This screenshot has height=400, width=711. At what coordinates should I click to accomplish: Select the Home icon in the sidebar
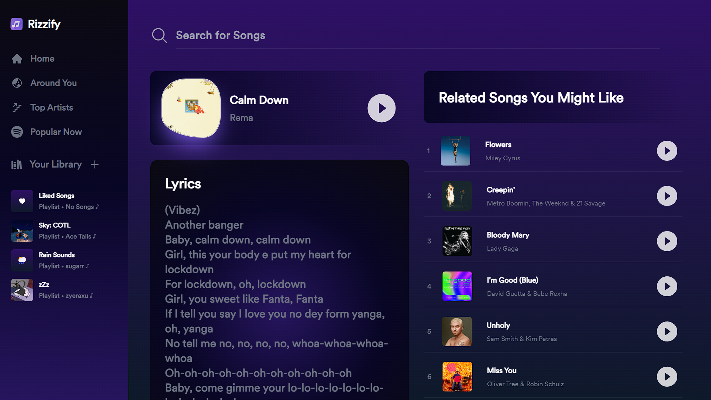pyautogui.click(x=17, y=59)
